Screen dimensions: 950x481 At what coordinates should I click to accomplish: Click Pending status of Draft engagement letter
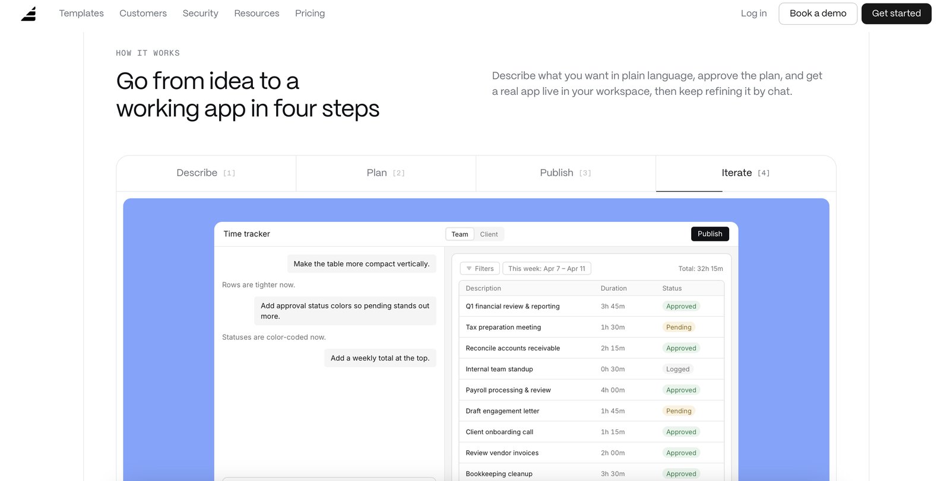coord(679,411)
